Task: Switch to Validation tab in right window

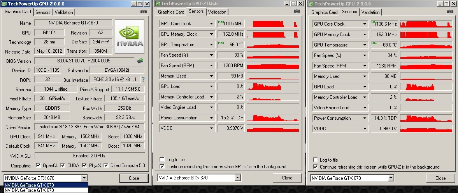Action: pos(370,12)
